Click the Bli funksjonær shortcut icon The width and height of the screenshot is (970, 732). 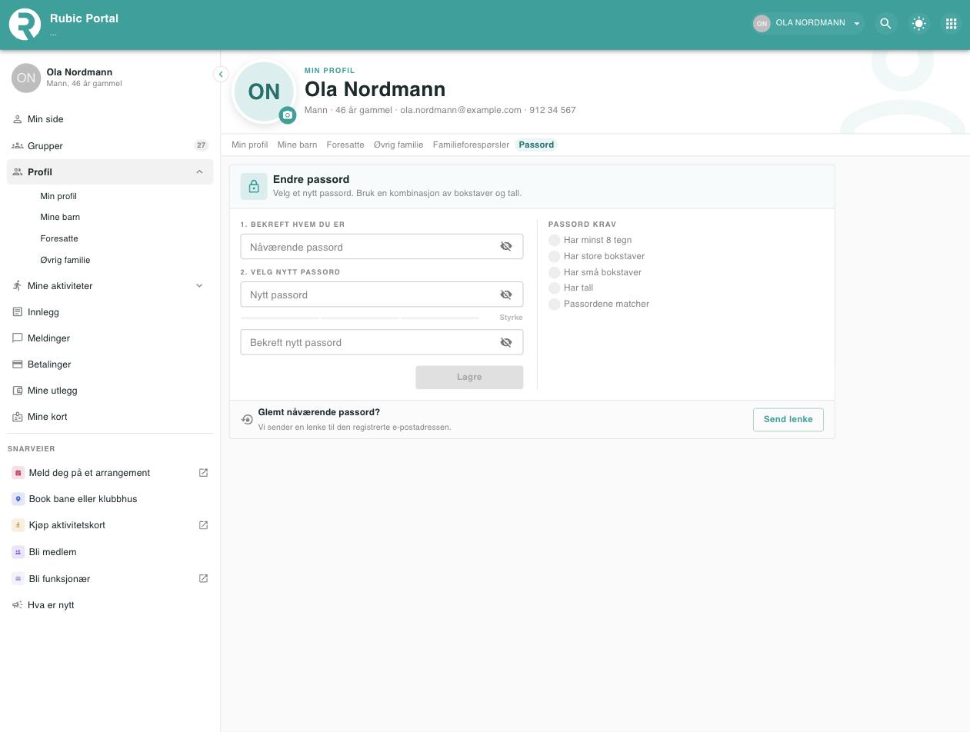(x=18, y=579)
